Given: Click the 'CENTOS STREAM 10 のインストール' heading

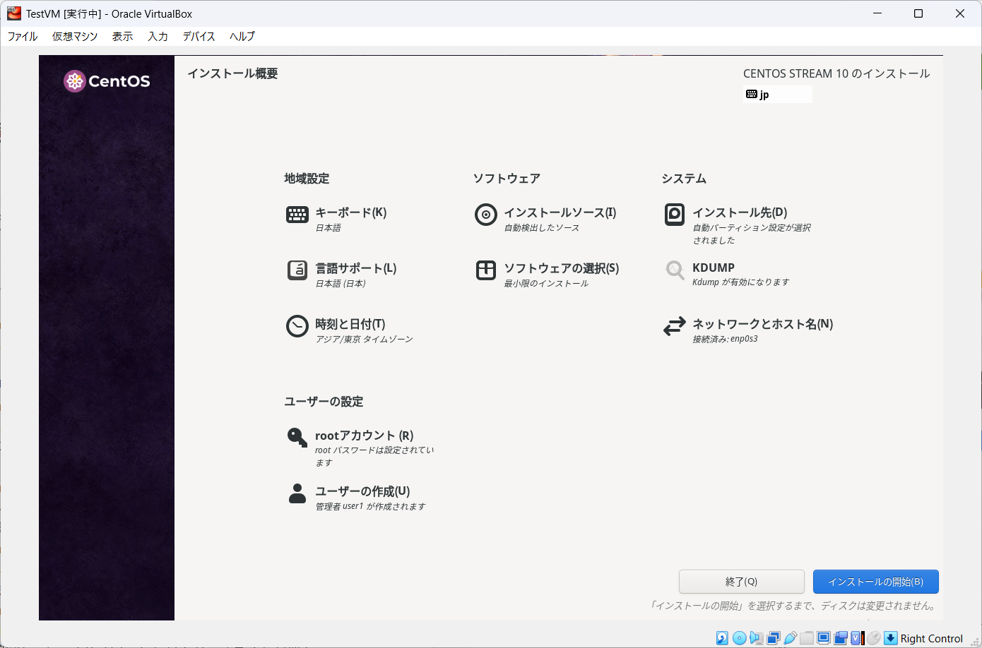Looking at the screenshot, I should pos(836,73).
